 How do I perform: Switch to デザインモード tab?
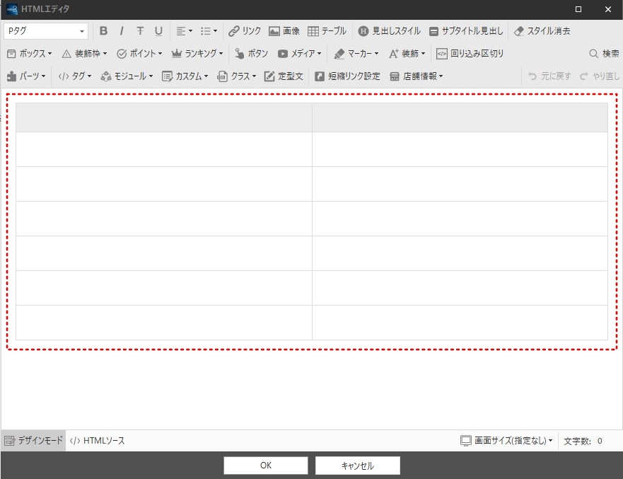[x=33, y=441]
